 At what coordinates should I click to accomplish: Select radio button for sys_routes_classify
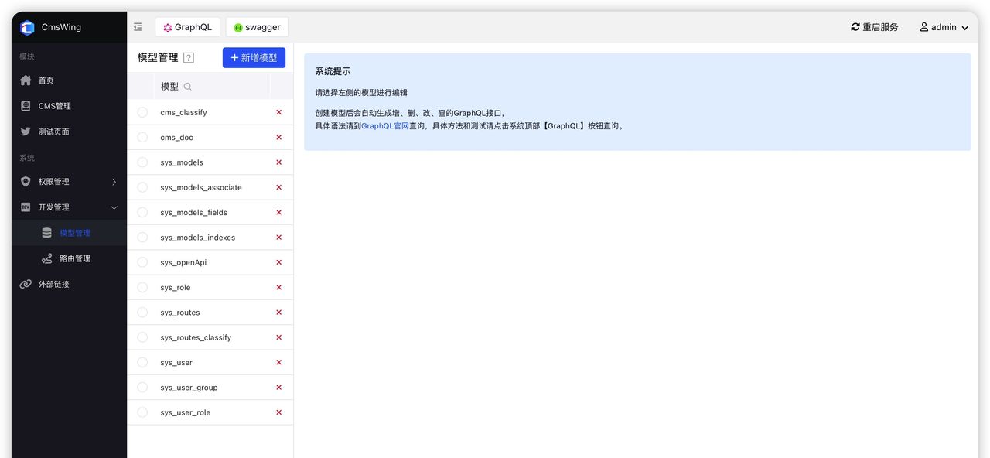(142, 337)
